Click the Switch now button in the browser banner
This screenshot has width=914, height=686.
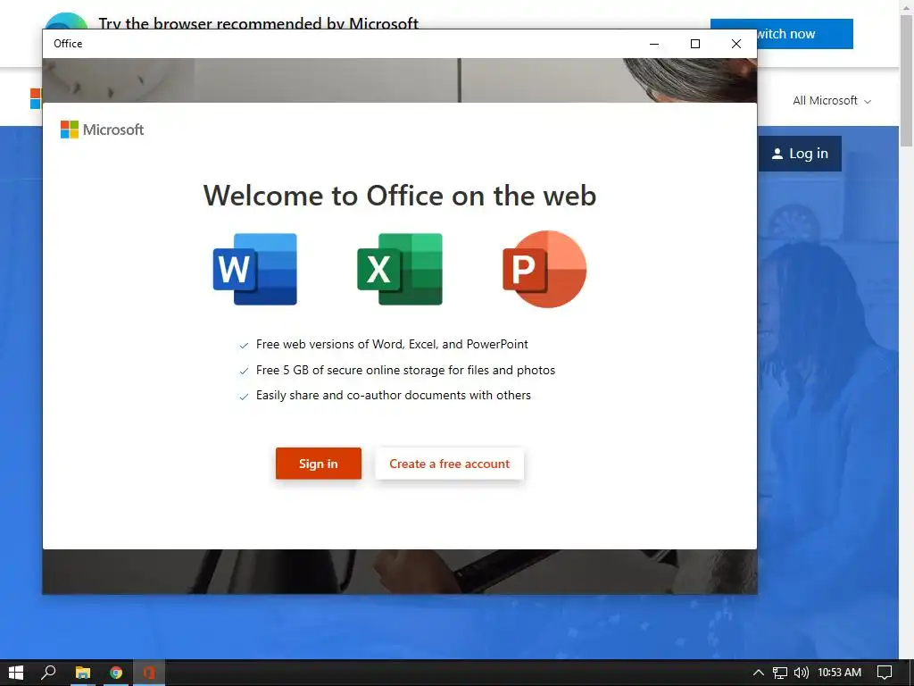coord(805,34)
